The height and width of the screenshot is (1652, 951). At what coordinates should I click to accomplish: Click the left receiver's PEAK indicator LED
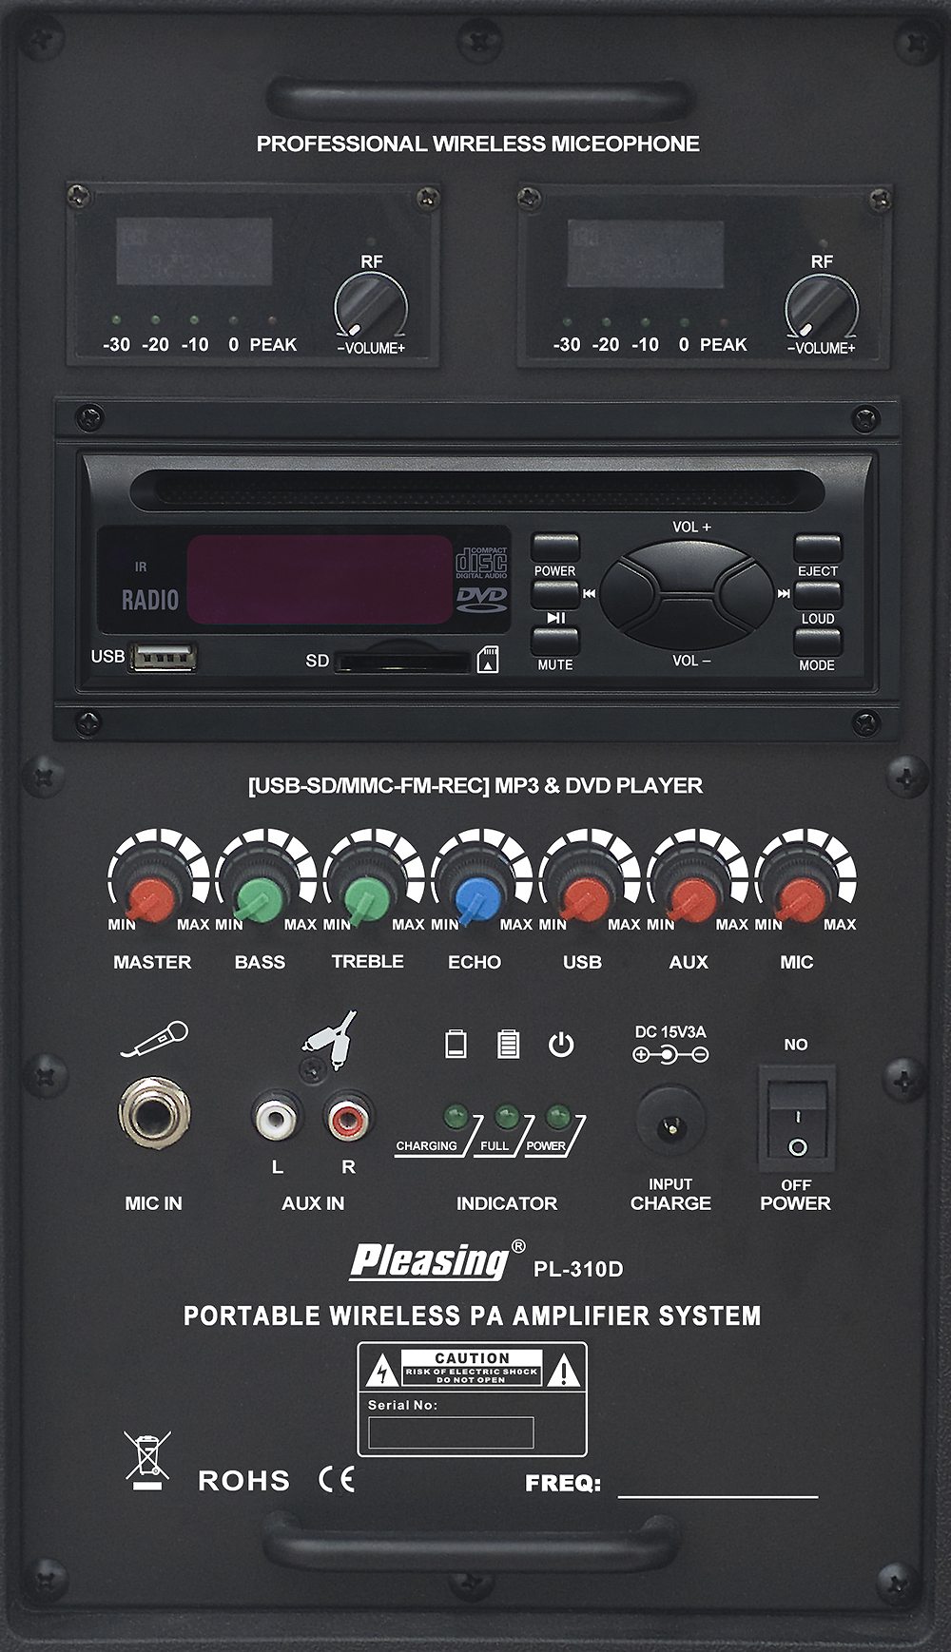click(272, 320)
